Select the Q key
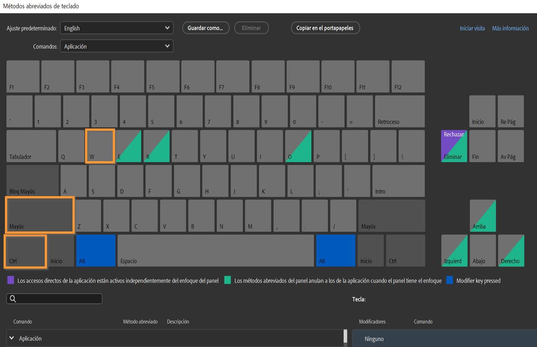 pos(71,146)
